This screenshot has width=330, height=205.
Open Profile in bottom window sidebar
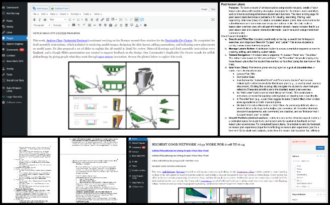pos(135,162)
